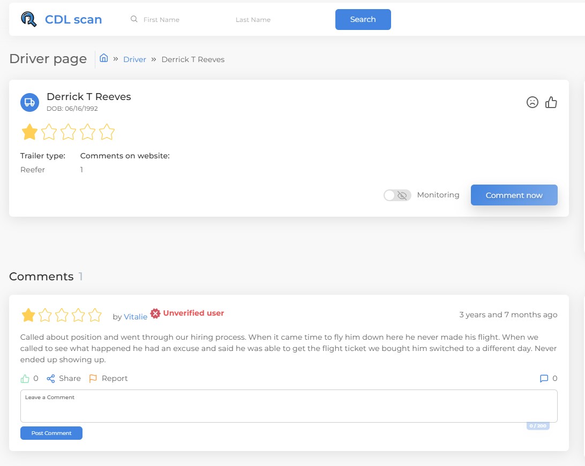Image resolution: width=585 pixels, height=466 pixels.
Task: Click the sad face dislike icon
Action: coord(532,102)
